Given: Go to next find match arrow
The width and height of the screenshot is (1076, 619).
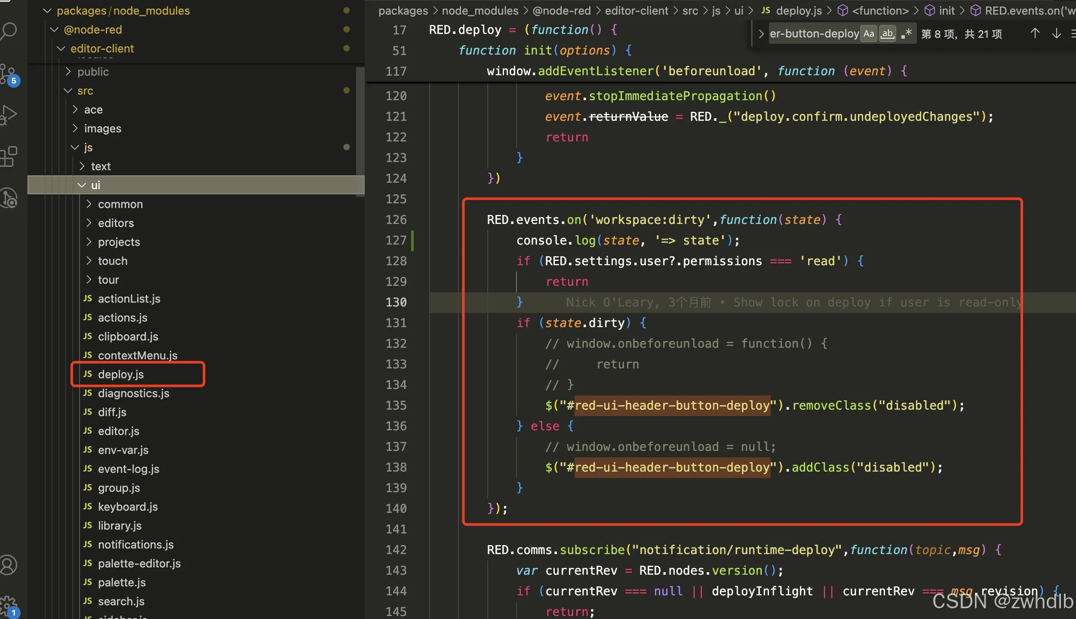Looking at the screenshot, I should click(1056, 34).
